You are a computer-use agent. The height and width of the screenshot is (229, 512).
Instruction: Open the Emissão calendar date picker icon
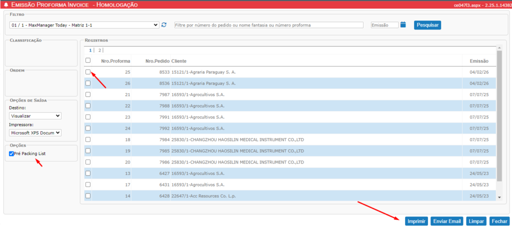pyautogui.click(x=403, y=24)
